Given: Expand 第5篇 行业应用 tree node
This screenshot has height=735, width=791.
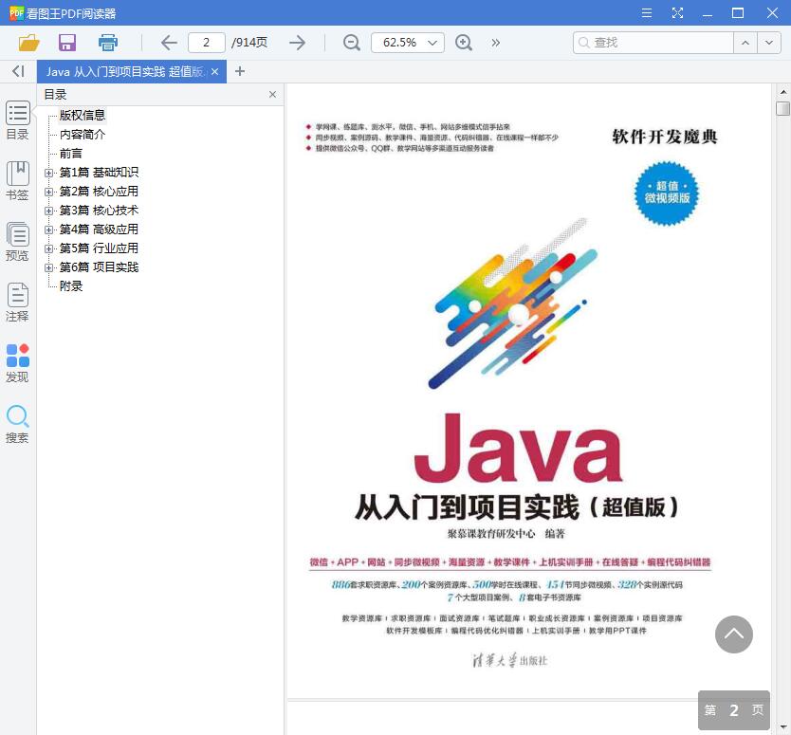Looking at the screenshot, I should [48, 248].
